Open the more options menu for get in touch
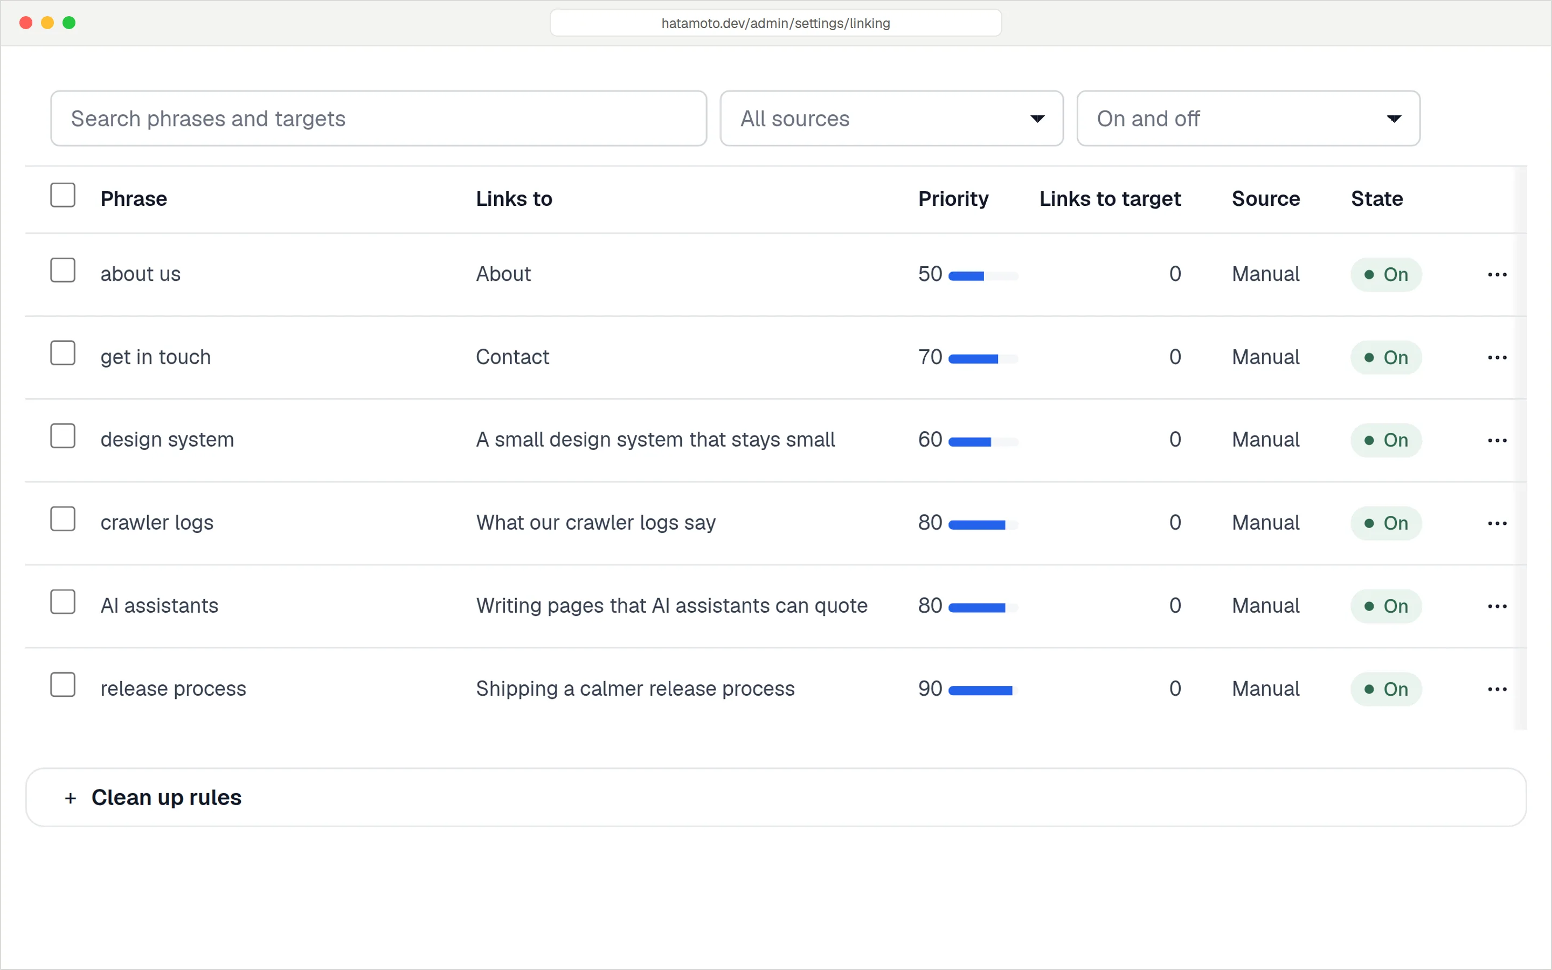The image size is (1552, 970). point(1497,357)
